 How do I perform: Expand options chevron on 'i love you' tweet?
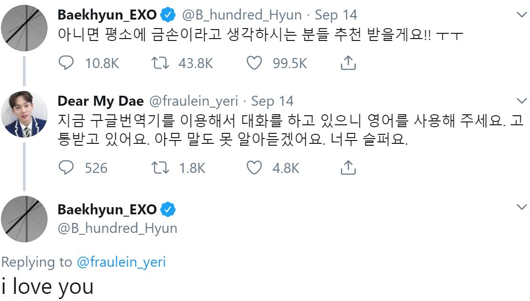522,207
